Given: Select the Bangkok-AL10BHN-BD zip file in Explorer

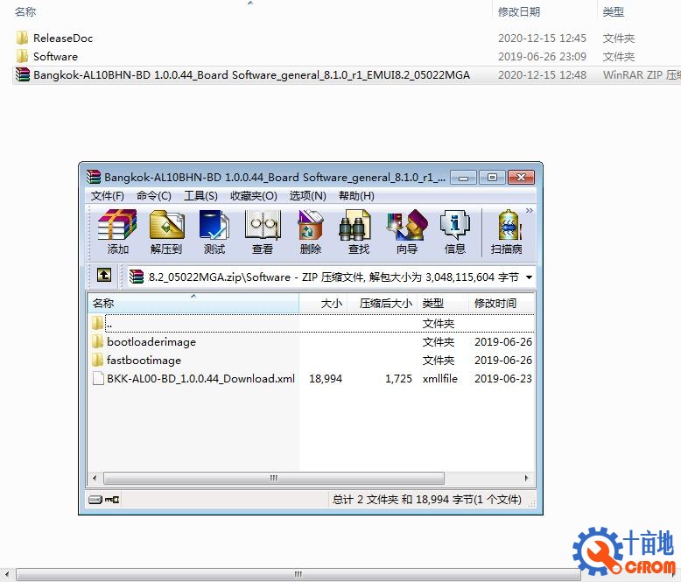Looking at the screenshot, I should [251, 75].
